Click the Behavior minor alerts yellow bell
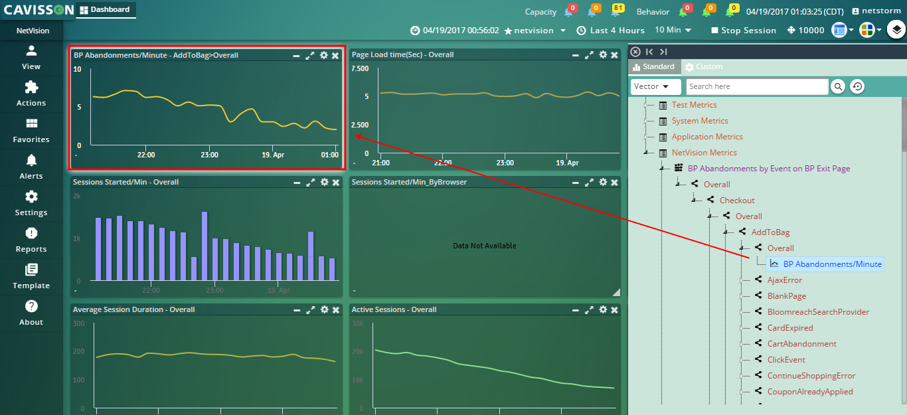 tap(730, 11)
